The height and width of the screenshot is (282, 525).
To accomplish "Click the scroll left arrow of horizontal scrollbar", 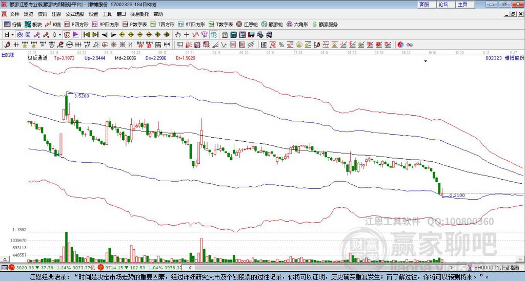I will pyautogui.click(x=190, y=268).
